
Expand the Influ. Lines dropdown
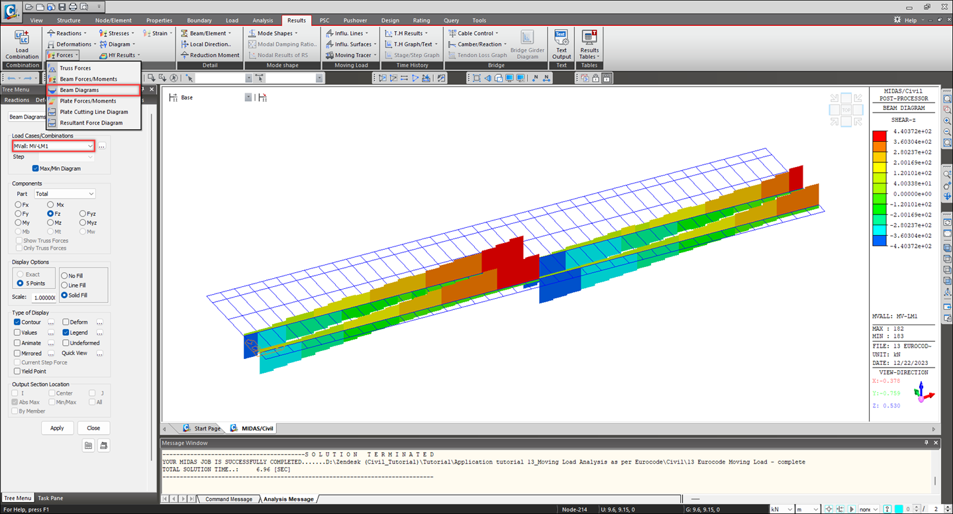(x=366, y=33)
